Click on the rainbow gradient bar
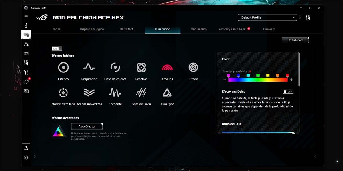Viewport: 343px width, 171px height. point(258,80)
